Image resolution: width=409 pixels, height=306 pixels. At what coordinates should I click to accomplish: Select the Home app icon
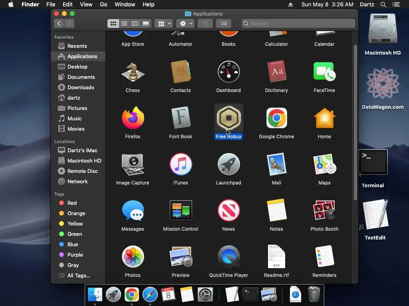[x=324, y=118]
